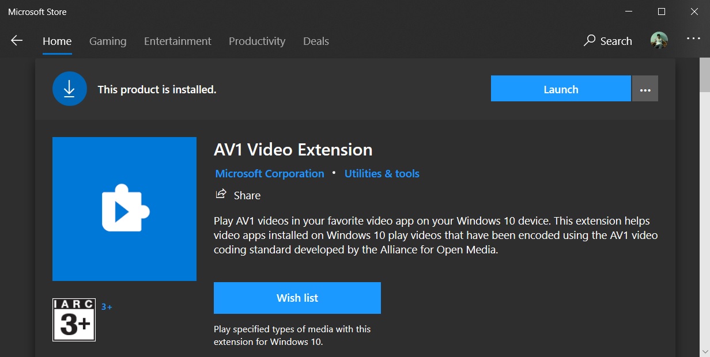Click the IARC 3+ rating badge
710x357 pixels.
pos(74,320)
